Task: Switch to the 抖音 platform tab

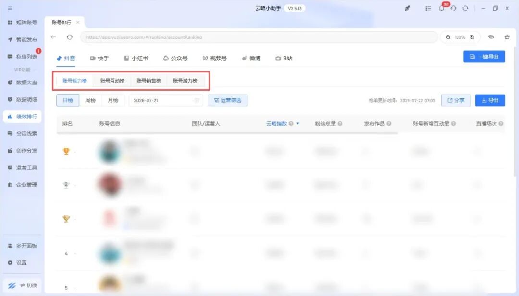Action: click(66, 59)
